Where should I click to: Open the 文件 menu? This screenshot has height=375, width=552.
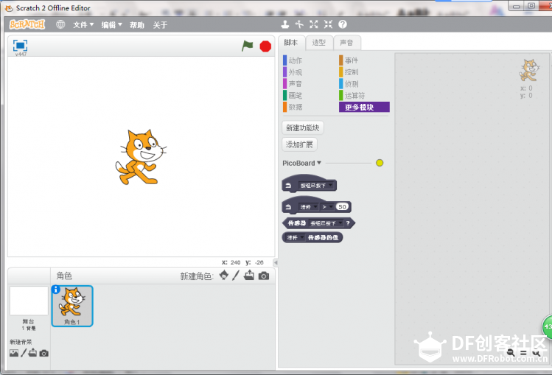[83, 25]
